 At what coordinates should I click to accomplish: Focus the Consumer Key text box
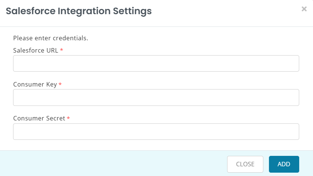[156, 97]
